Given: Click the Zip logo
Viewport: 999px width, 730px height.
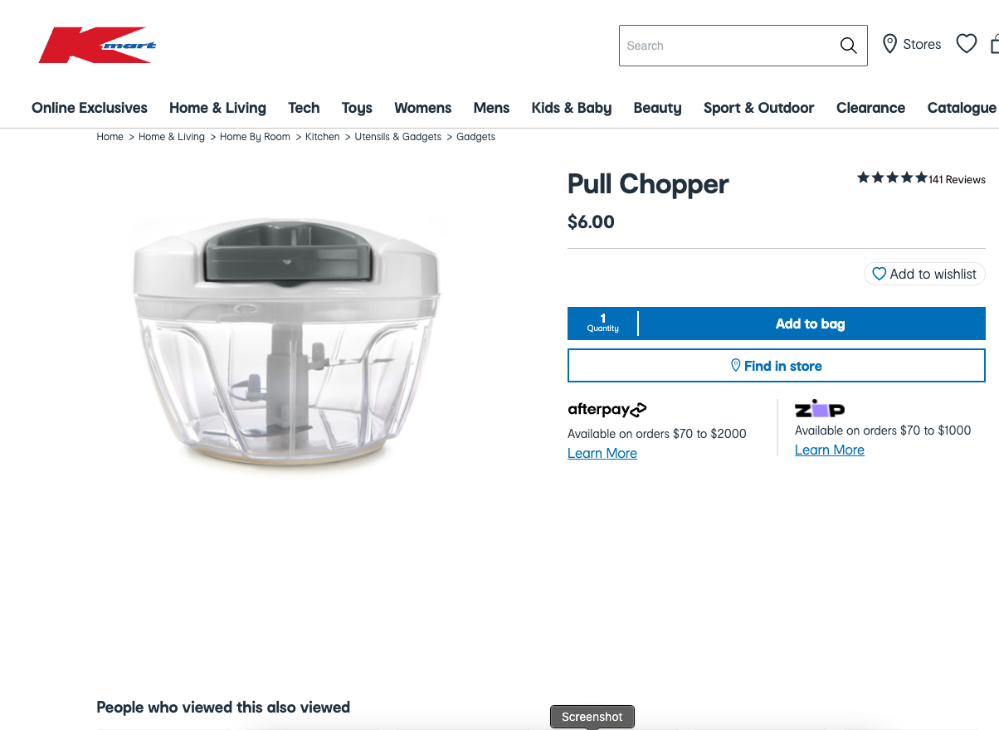Looking at the screenshot, I should (x=820, y=408).
